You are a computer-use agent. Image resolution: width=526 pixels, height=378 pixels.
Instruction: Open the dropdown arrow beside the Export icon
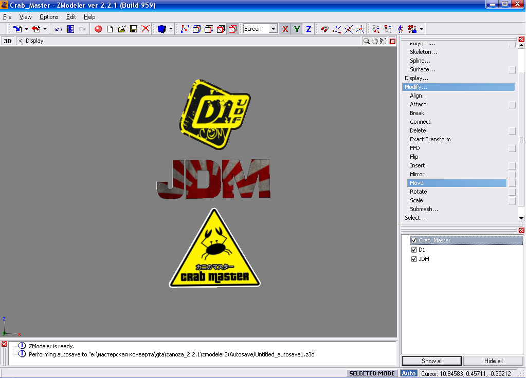(x=45, y=29)
